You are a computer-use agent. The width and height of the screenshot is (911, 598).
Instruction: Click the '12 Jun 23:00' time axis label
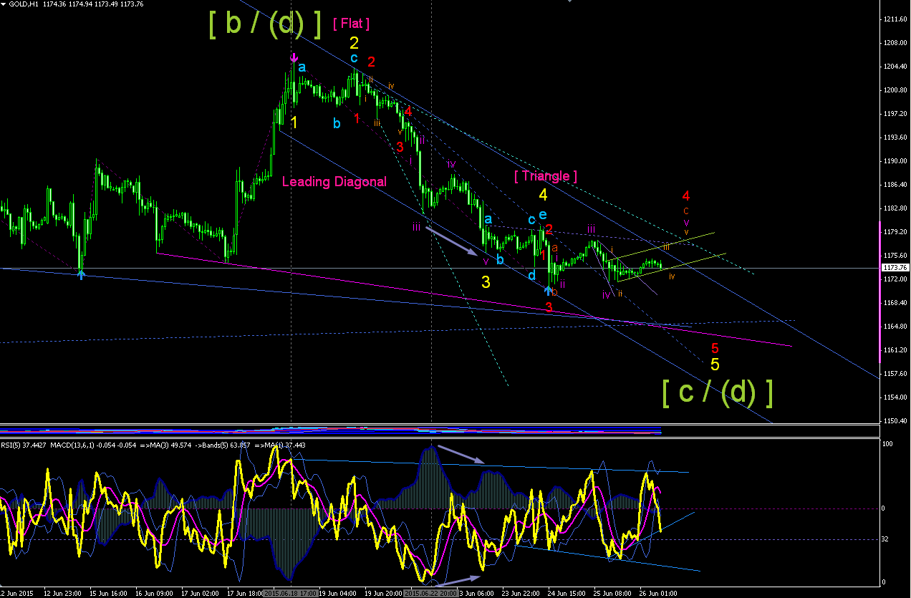tap(62, 594)
